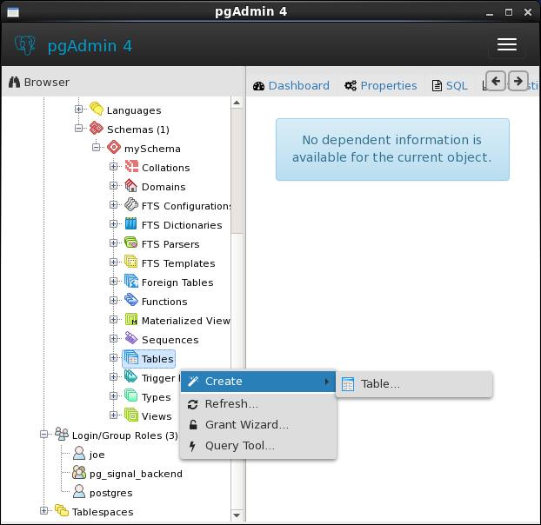Click the Domains house icon
Image resolution: width=541 pixels, height=525 pixels.
[x=131, y=186]
